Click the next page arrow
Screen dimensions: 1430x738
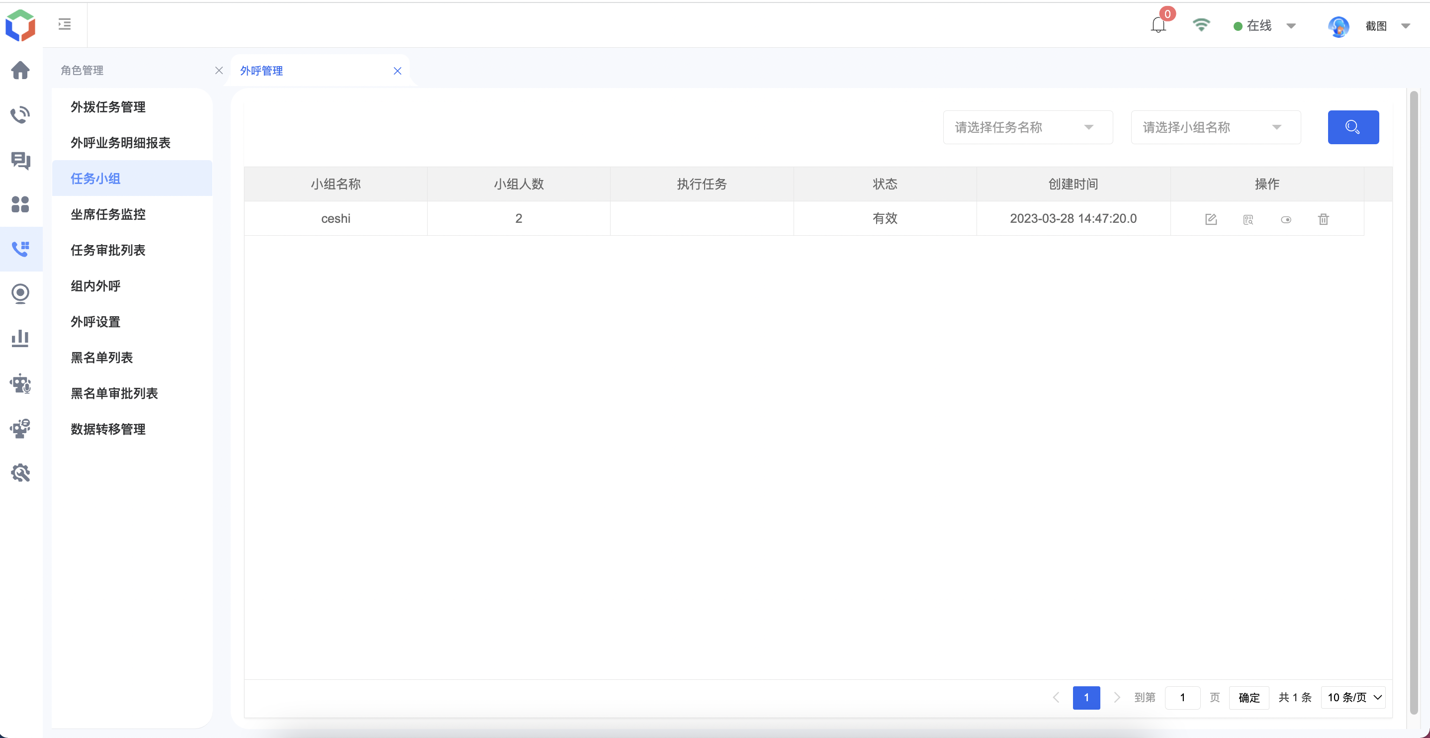[1117, 697]
